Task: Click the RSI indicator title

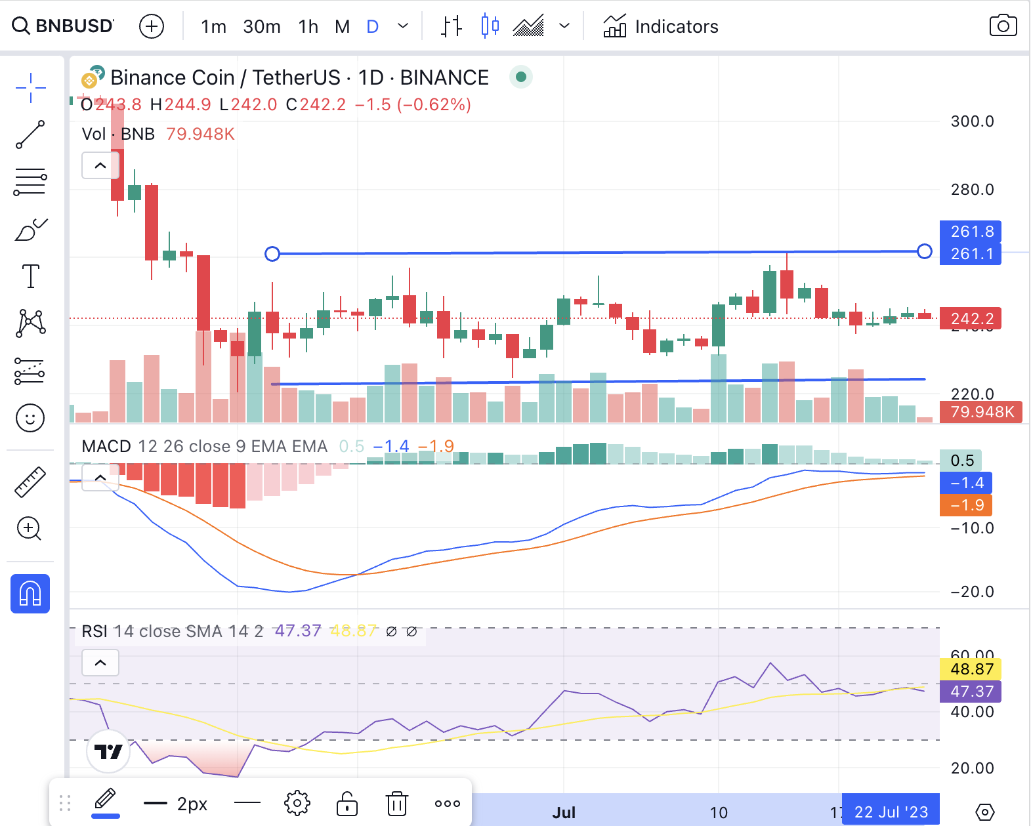Action: [x=95, y=631]
